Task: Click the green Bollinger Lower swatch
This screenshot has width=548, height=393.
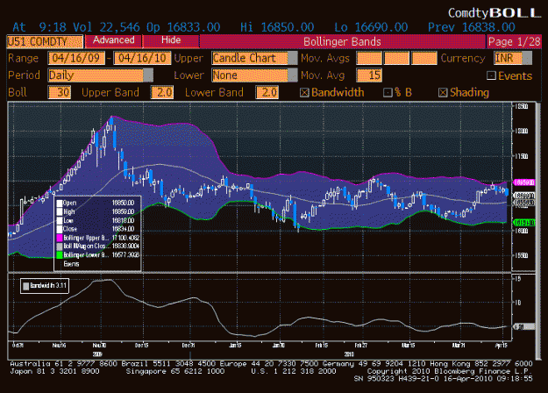Action: pyautogui.click(x=60, y=255)
